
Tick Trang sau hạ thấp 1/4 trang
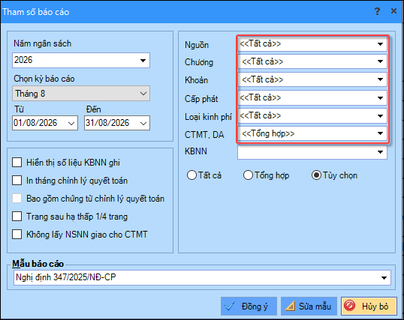coord(17,217)
